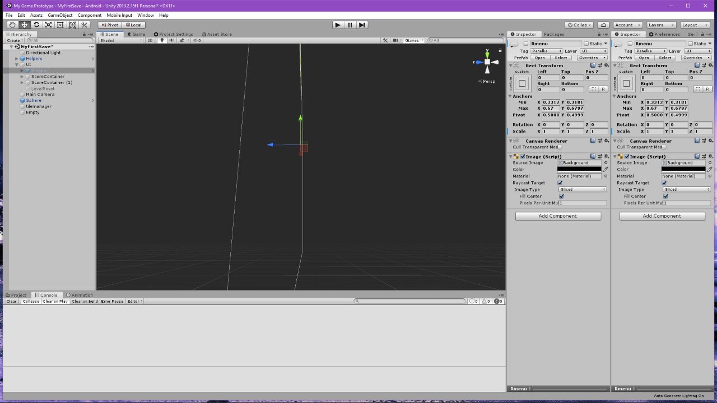
Task: Open the anchor presets box in the Inspector beside Preferences
Action: pos(626,83)
